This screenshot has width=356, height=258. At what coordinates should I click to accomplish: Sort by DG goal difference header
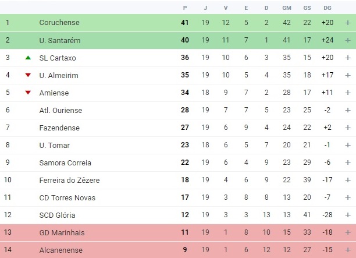point(327,8)
